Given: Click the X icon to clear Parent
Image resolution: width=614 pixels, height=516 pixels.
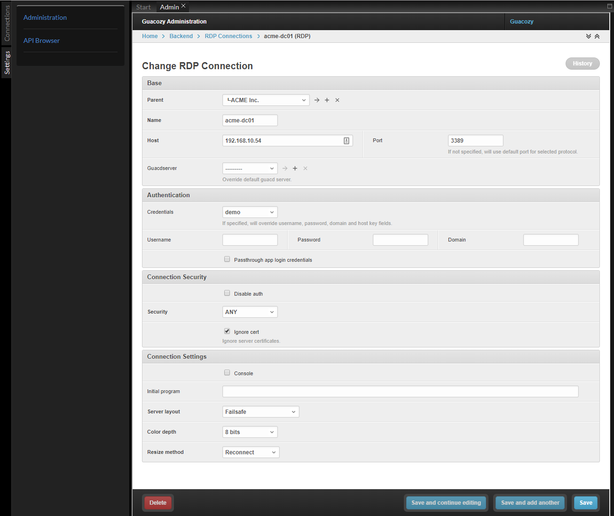Looking at the screenshot, I should coord(337,100).
